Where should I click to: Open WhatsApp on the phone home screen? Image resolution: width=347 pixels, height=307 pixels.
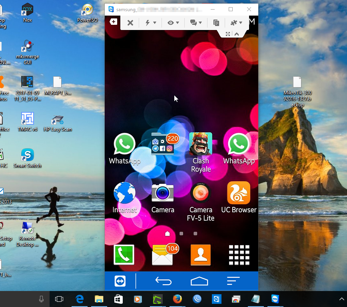coord(124,145)
